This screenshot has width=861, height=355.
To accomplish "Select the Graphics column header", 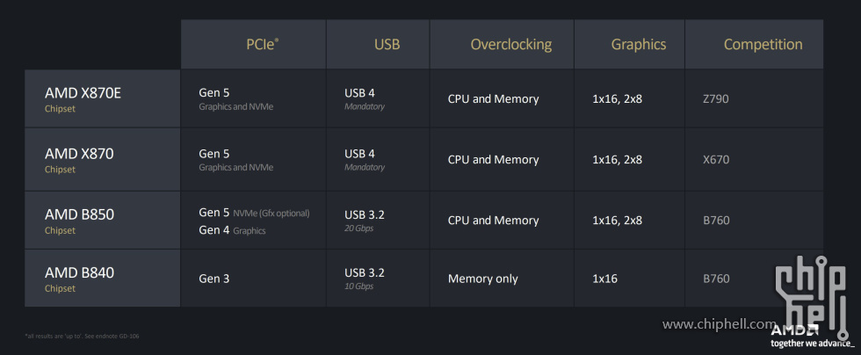I will (x=639, y=45).
